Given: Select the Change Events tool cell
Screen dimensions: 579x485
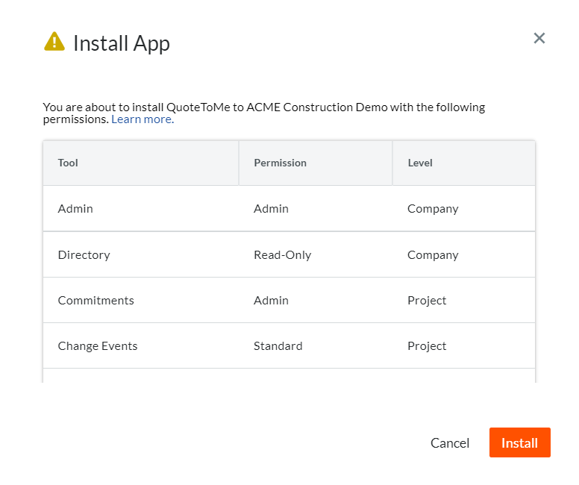Looking at the screenshot, I should [98, 346].
